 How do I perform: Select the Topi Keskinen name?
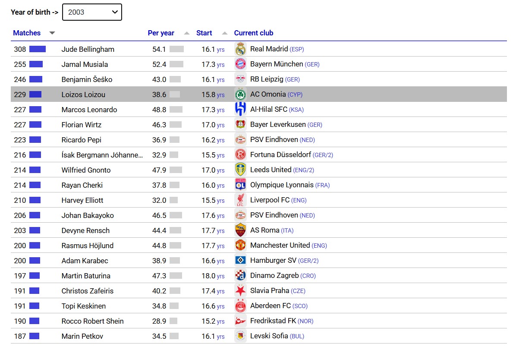point(84,306)
